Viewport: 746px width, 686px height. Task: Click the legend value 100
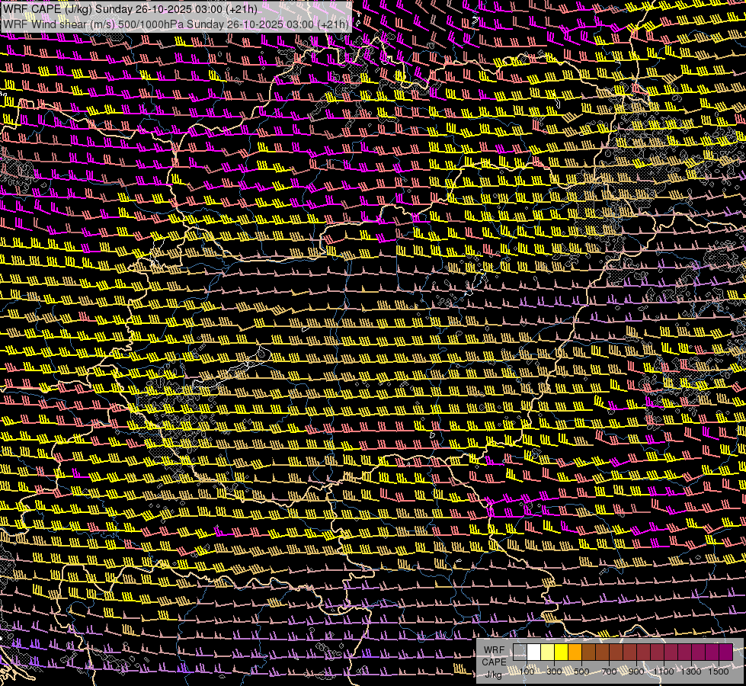[527, 672]
